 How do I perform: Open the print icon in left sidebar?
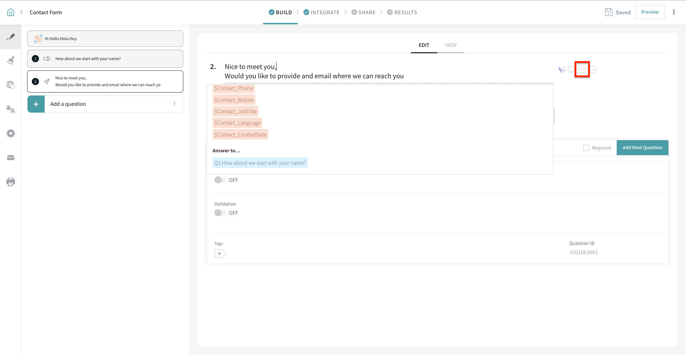(11, 182)
